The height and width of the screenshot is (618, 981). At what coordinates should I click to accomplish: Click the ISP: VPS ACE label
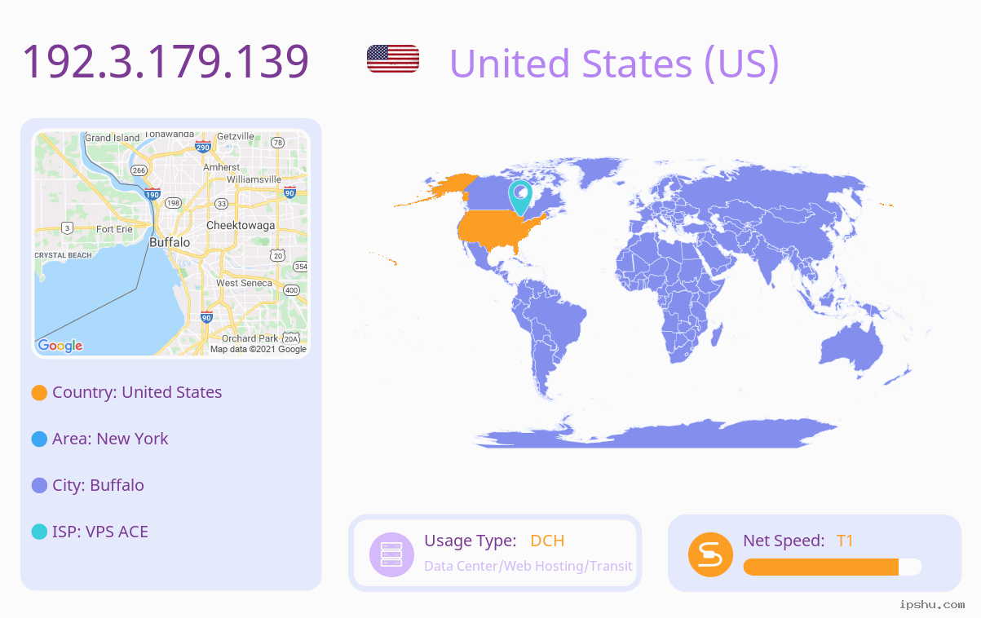tap(100, 532)
